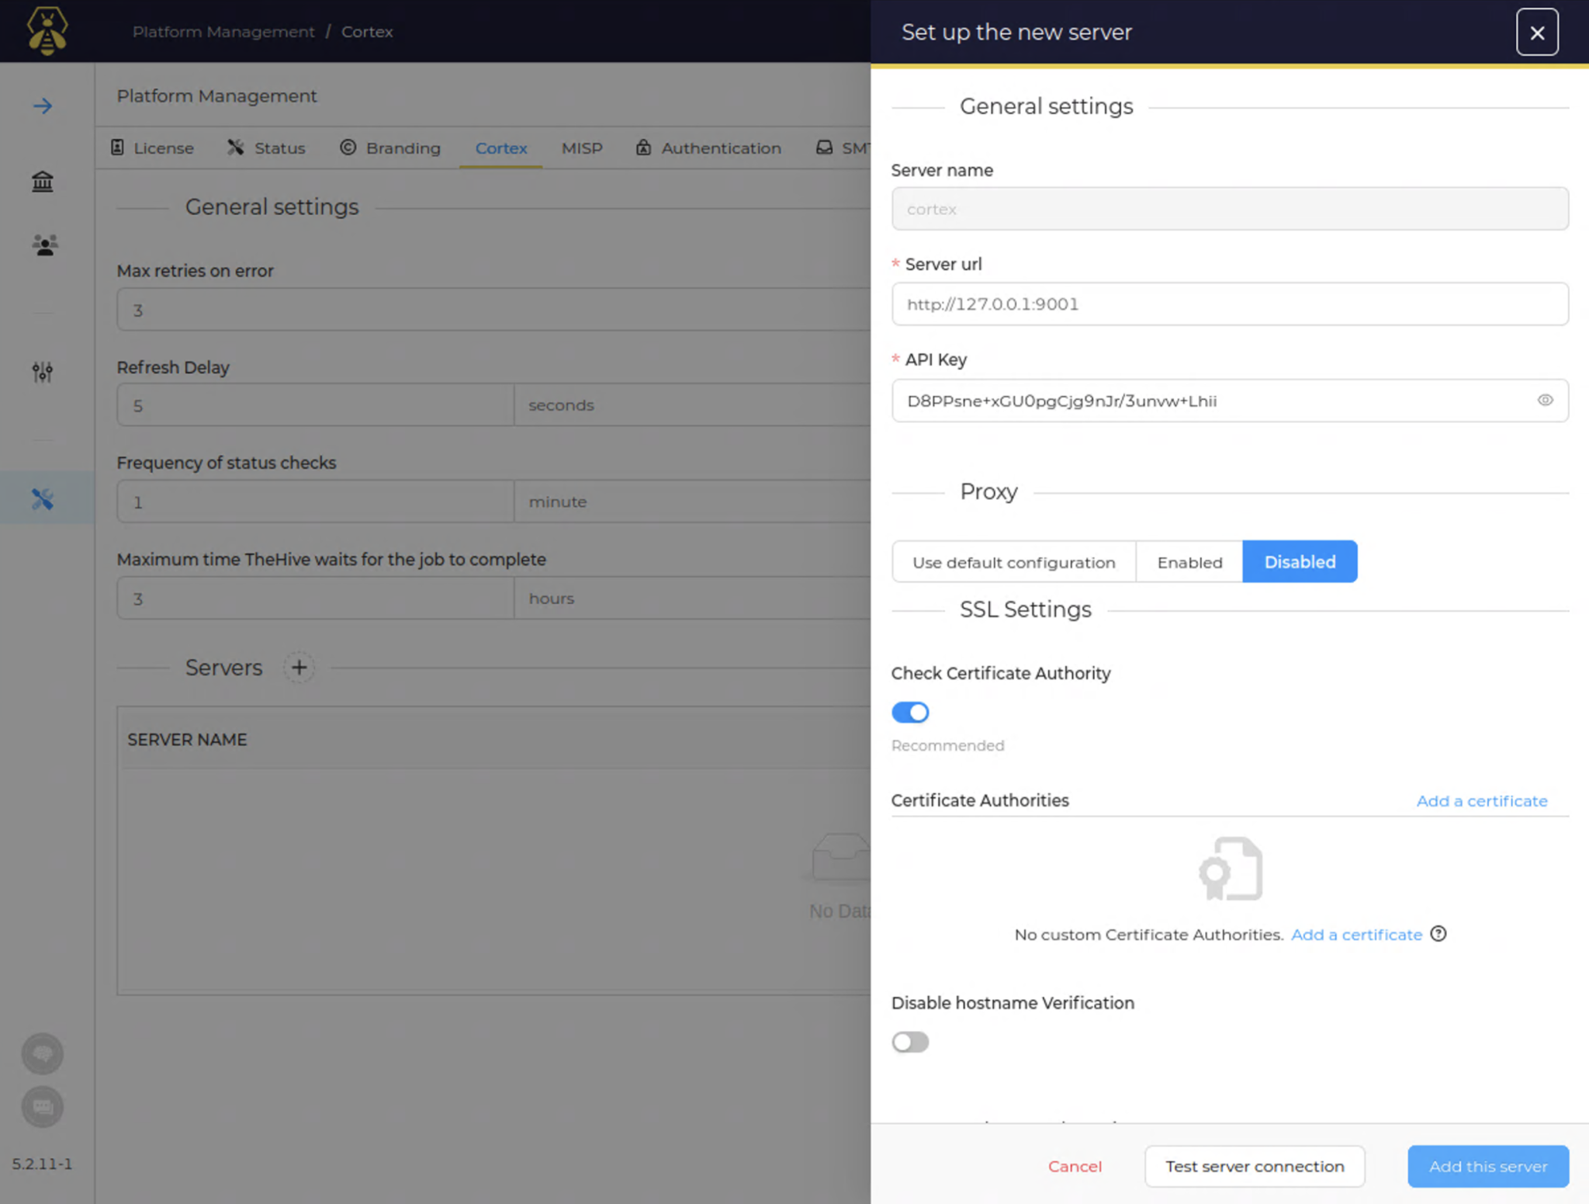Reveal the API Key using the eye icon
Screen dimensions: 1589x1204
coord(1546,401)
